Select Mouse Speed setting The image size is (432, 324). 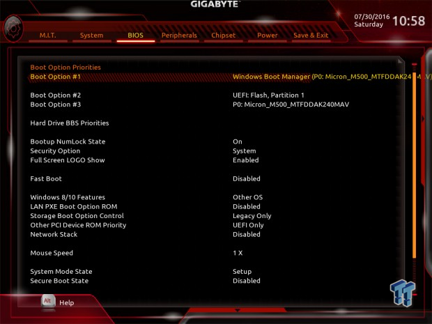point(52,253)
